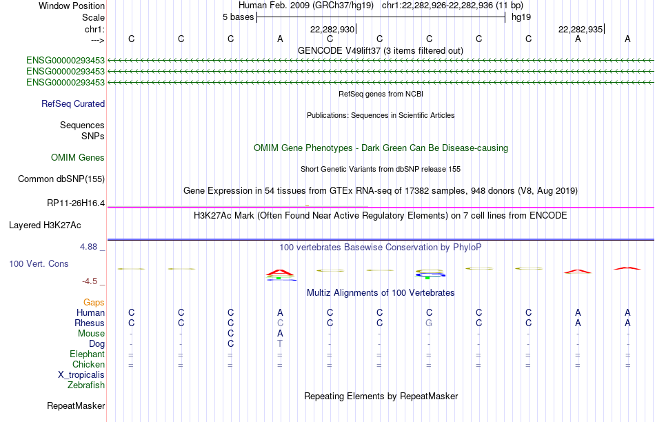Select the Elephant species row label
Viewport: 655px width, 422px height.
click(x=88, y=354)
